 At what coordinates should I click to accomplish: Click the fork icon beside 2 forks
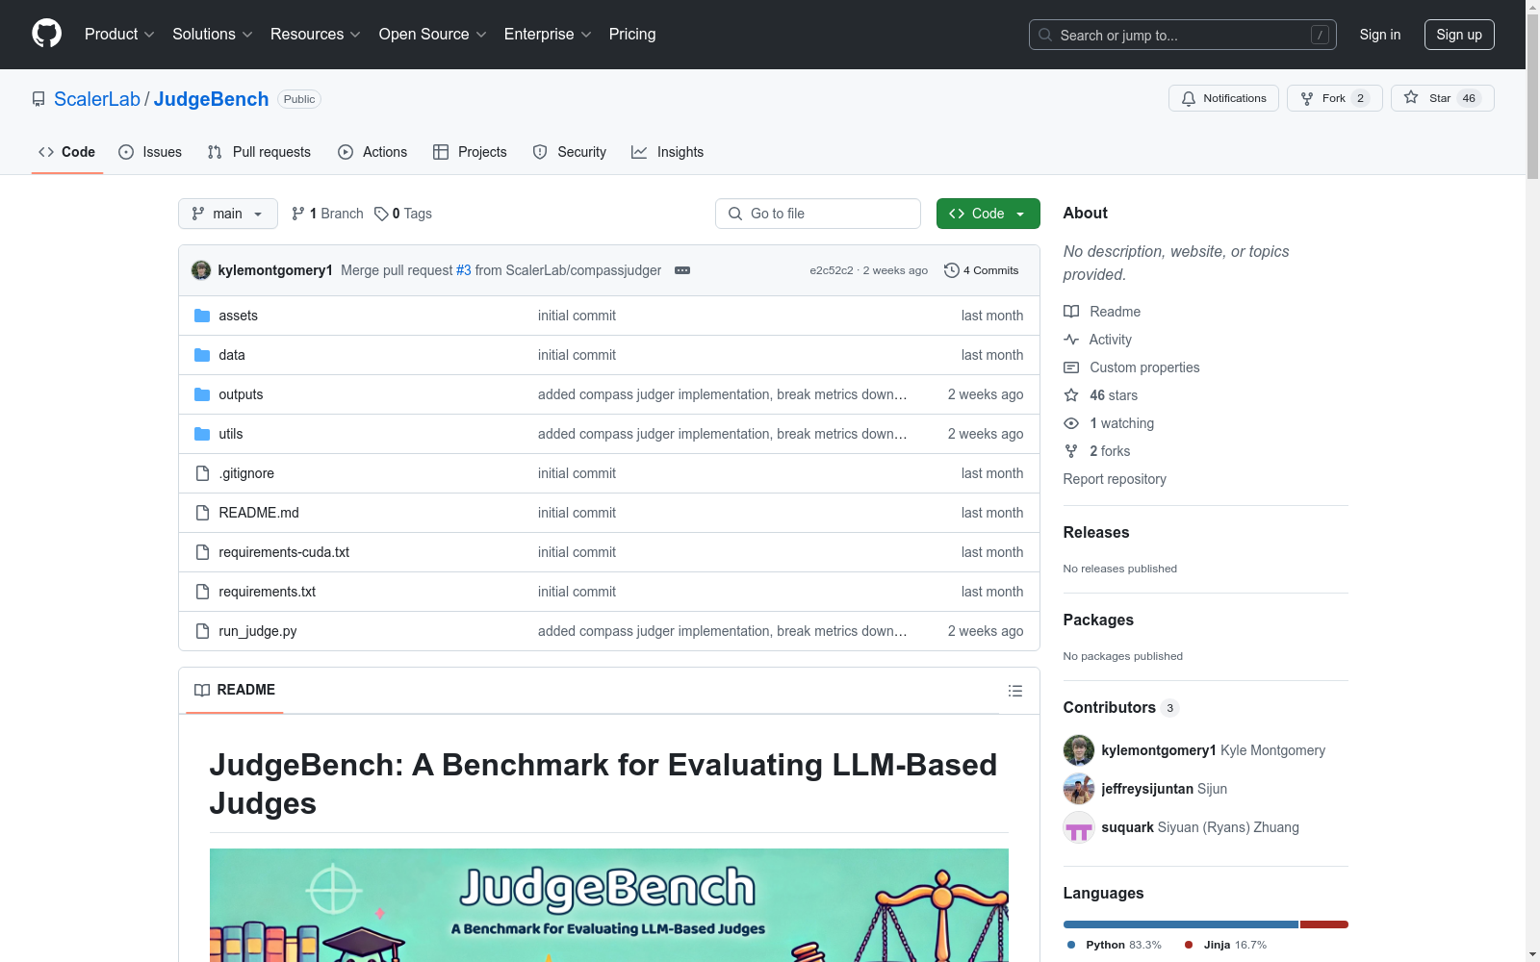[1071, 451]
